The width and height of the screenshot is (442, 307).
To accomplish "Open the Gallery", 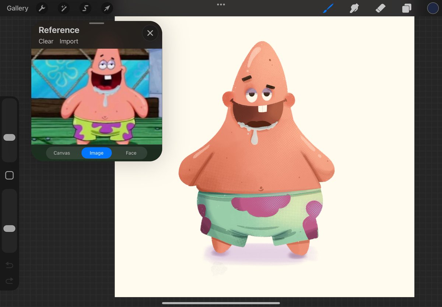I will tap(17, 8).
